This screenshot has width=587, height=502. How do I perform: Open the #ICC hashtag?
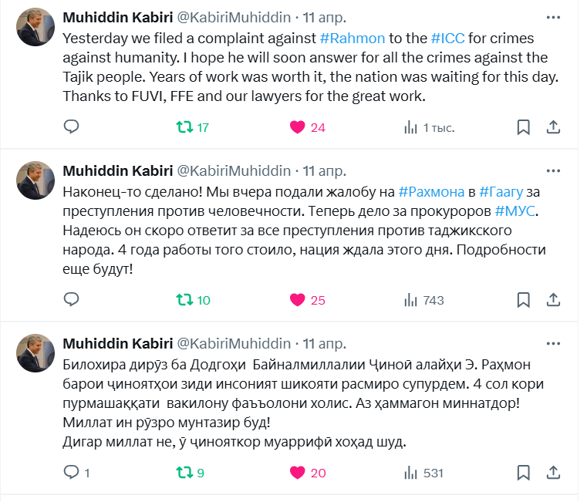[x=447, y=38]
